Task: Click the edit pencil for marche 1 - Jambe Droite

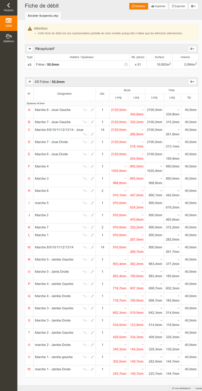Action: [x=92, y=369]
